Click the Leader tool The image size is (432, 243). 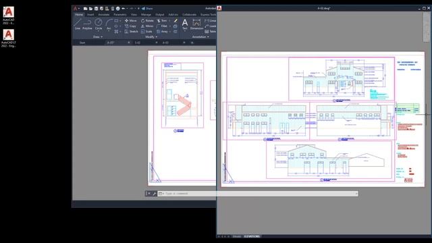click(x=210, y=26)
